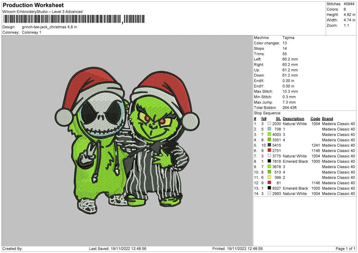The image size is (358, 253).
Task: Click the white swatch beside 2993 Natural White
Action: tap(269, 194)
